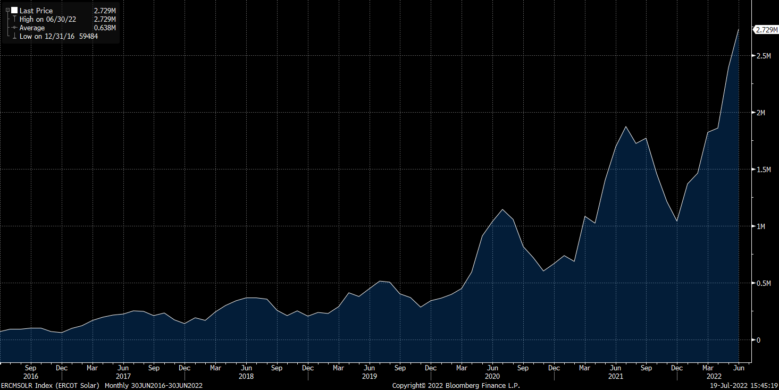Image resolution: width=779 pixels, height=390 pixels.
Task: Click the 1.5M y-axis label
Action: (x=764, y=169)
